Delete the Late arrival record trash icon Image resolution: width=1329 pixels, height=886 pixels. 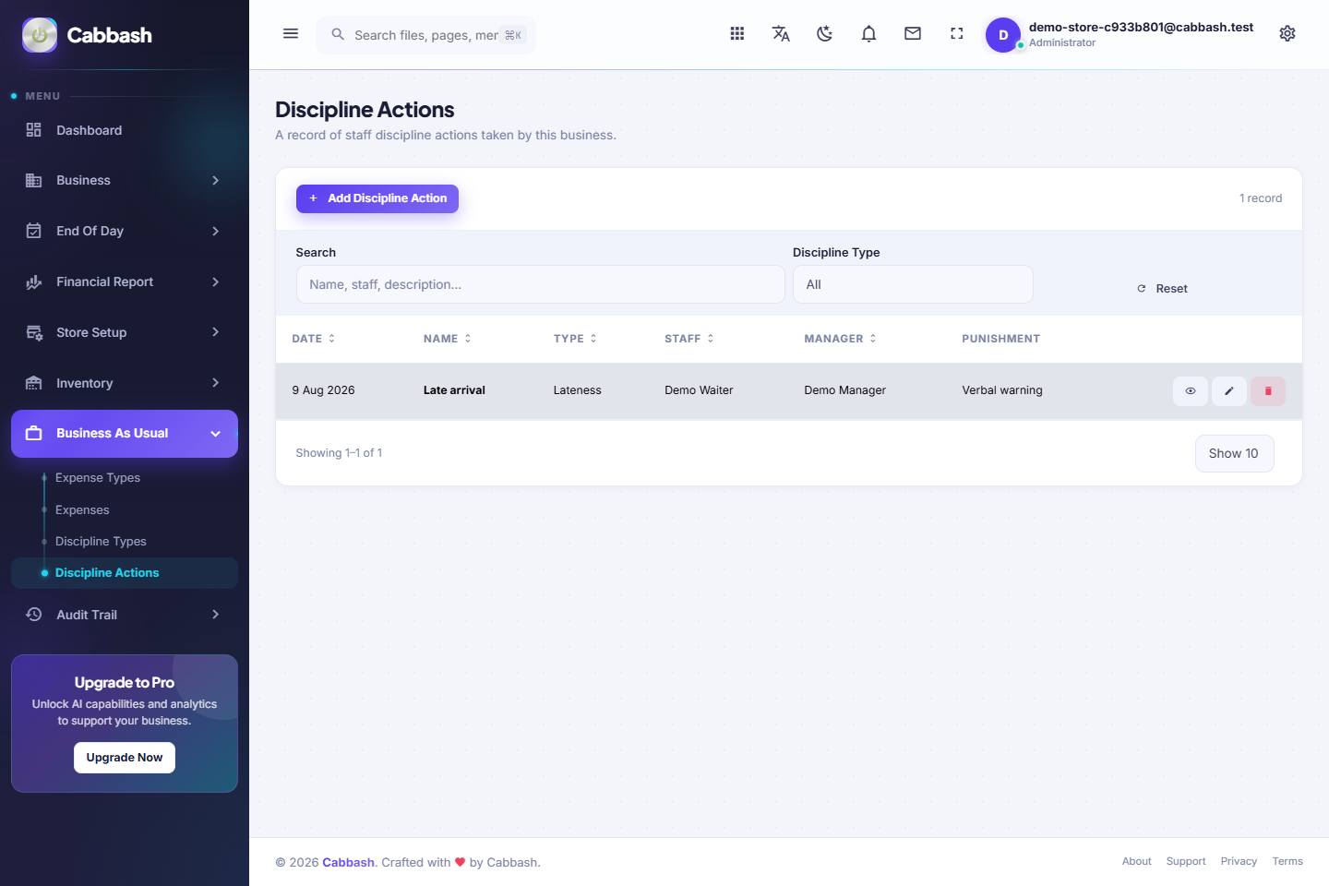[1268, 391]
